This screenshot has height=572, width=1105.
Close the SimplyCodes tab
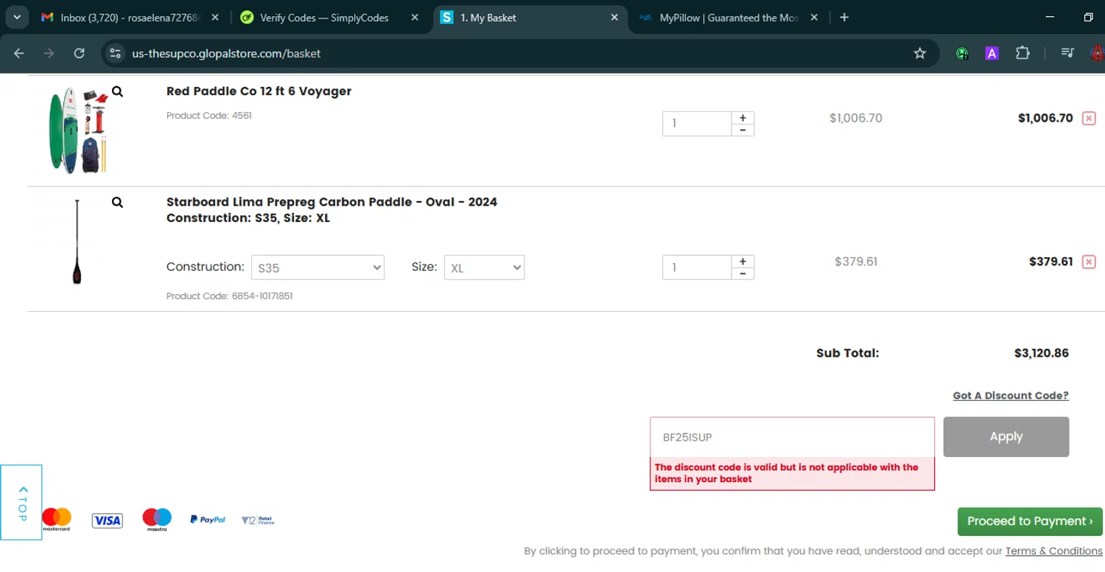click(414, 17)
